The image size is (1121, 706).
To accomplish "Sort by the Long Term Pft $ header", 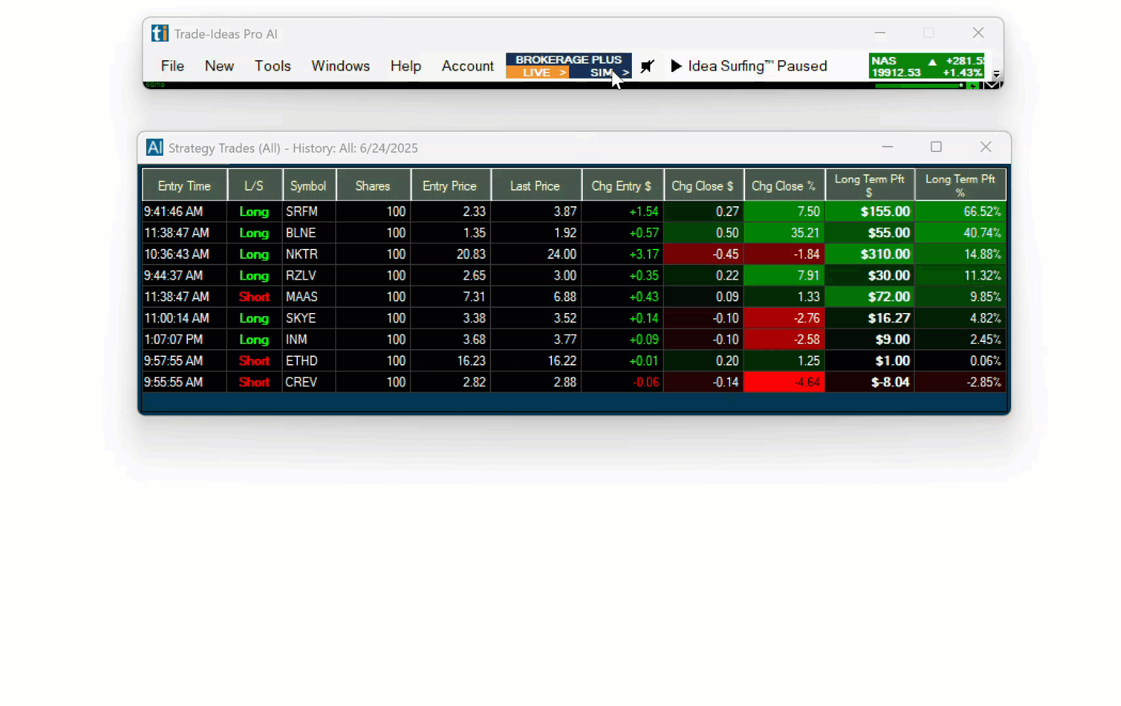I will point(869,185).
